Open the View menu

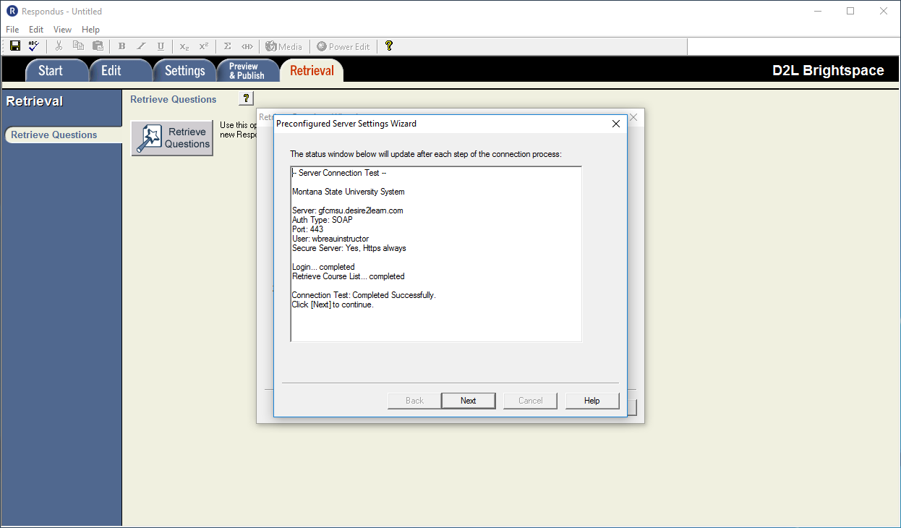[62, 30]
